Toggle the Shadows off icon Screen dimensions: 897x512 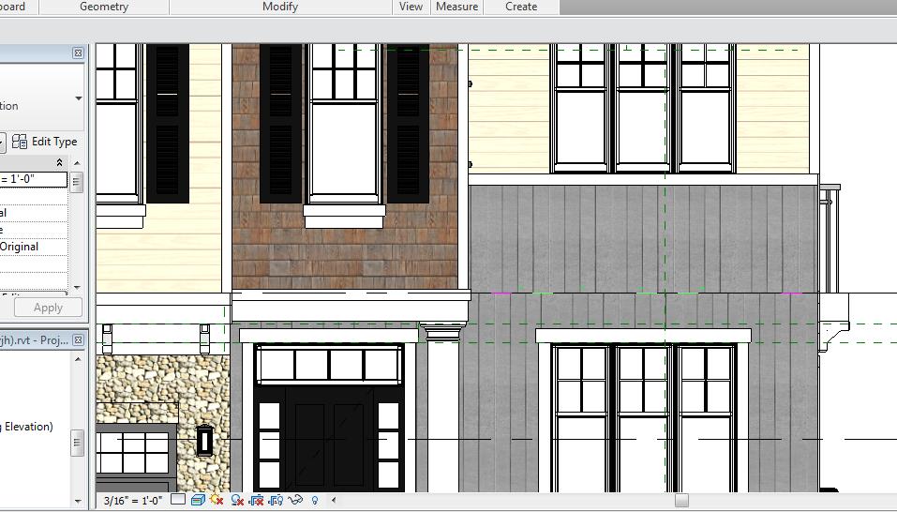[237, 500]
